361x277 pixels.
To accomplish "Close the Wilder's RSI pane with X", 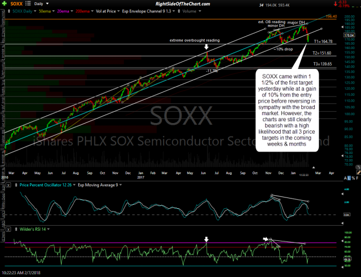I will (x=8, y=230).
